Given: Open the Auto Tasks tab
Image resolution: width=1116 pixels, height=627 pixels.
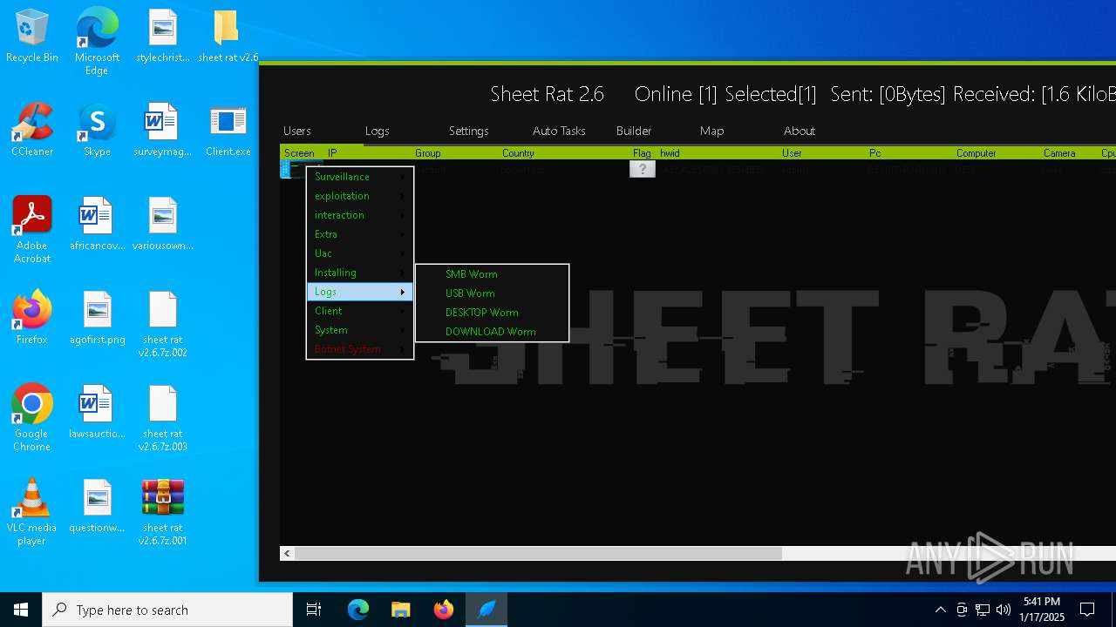Looking at the screenshot, I should tap(559, 131).
